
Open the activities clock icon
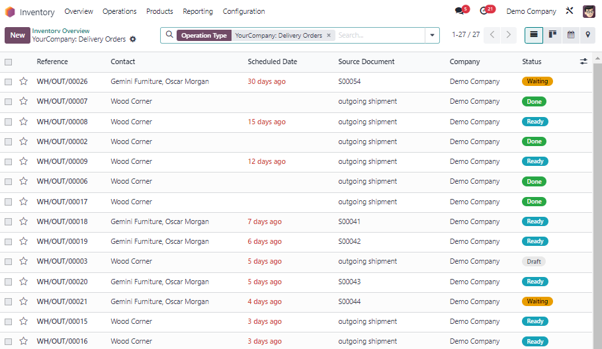pos(484,11)
